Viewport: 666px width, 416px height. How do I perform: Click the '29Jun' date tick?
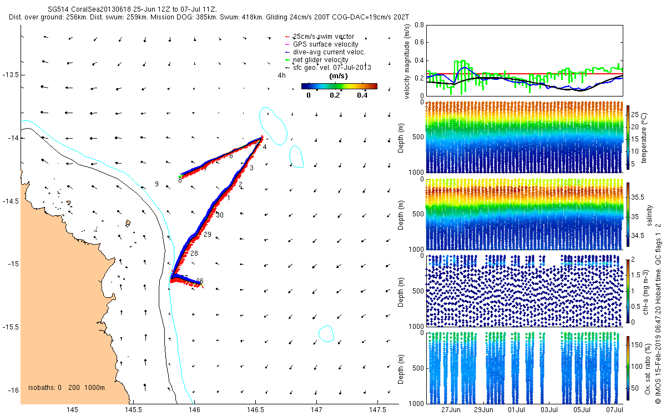coord(485,410)
